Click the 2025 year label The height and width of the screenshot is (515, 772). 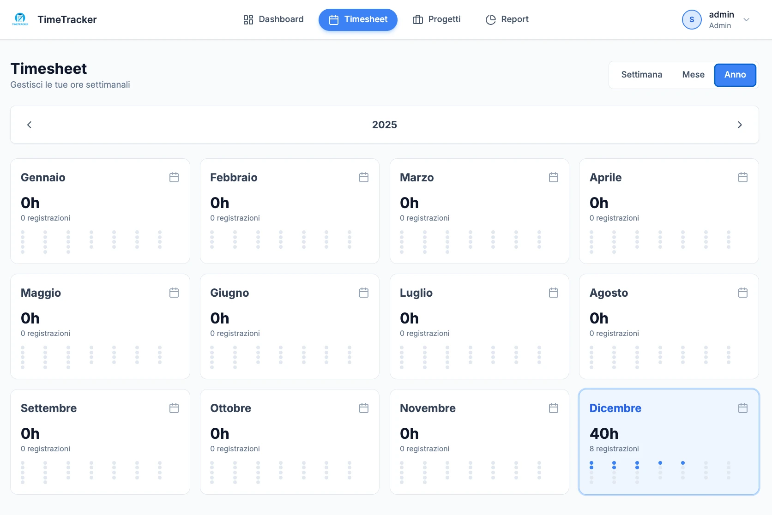click(x=385, y=125)
